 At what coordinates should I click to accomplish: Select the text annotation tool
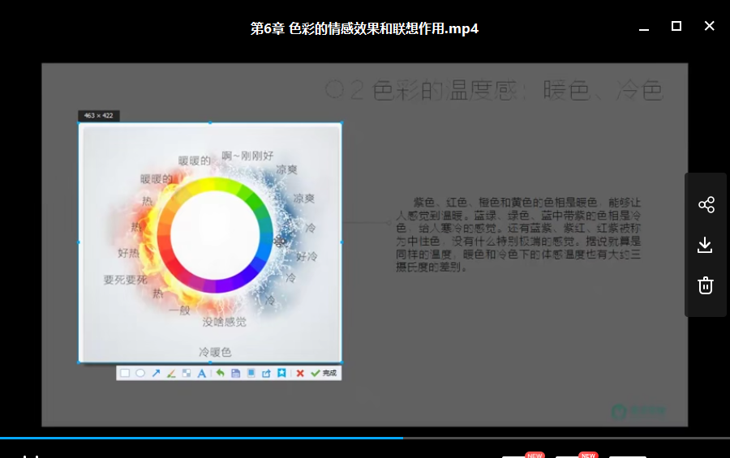202,373
